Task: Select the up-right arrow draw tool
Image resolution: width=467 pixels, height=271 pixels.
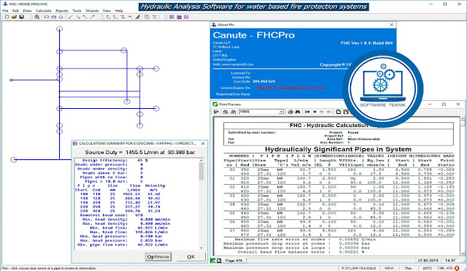Action: (93, 17)
